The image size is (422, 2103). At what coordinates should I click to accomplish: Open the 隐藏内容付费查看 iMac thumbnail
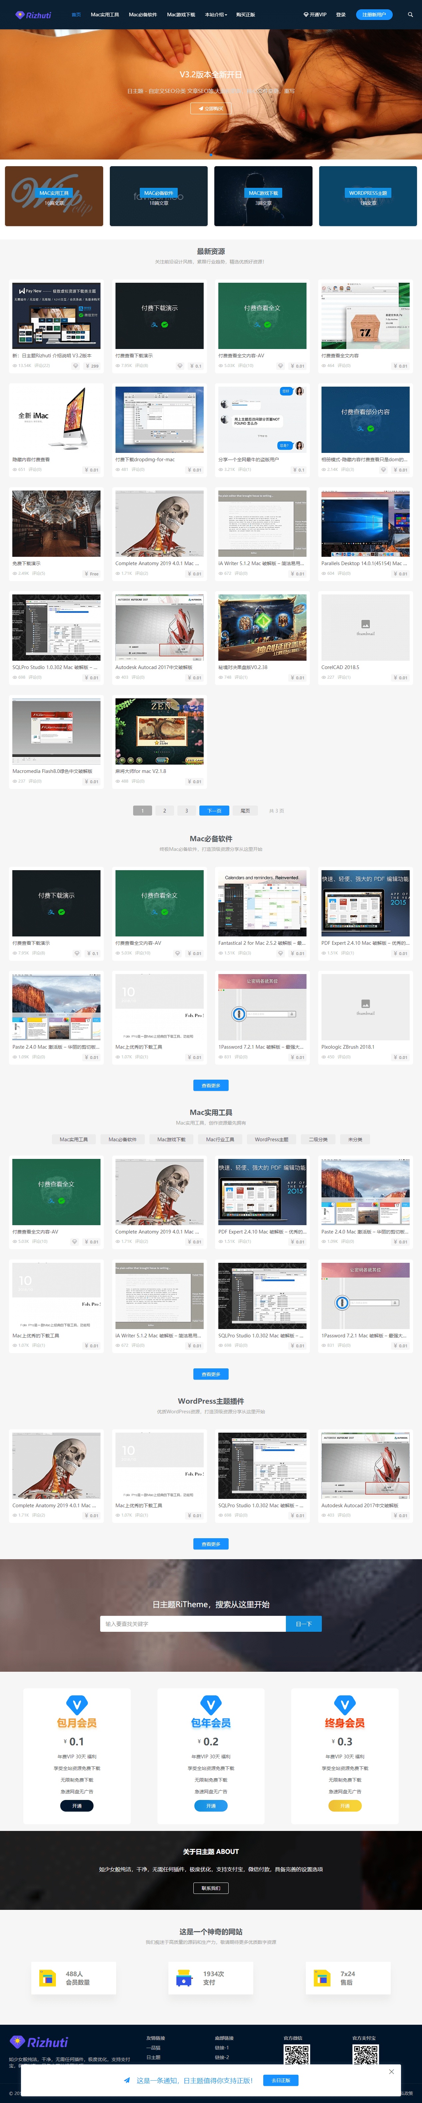click(x=56, y=420)
